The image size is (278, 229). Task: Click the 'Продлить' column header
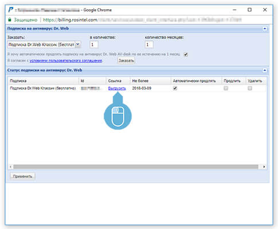click(233, 81)
